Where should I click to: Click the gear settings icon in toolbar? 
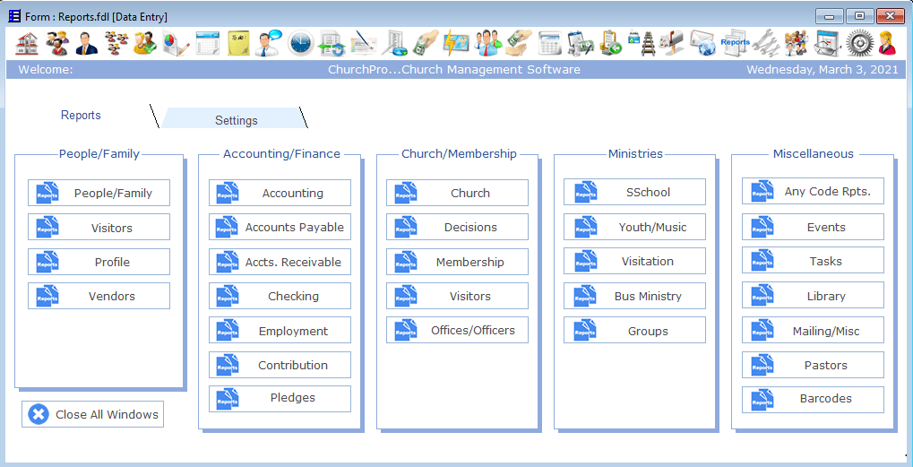pyautogui.click(x=859, y=43)
